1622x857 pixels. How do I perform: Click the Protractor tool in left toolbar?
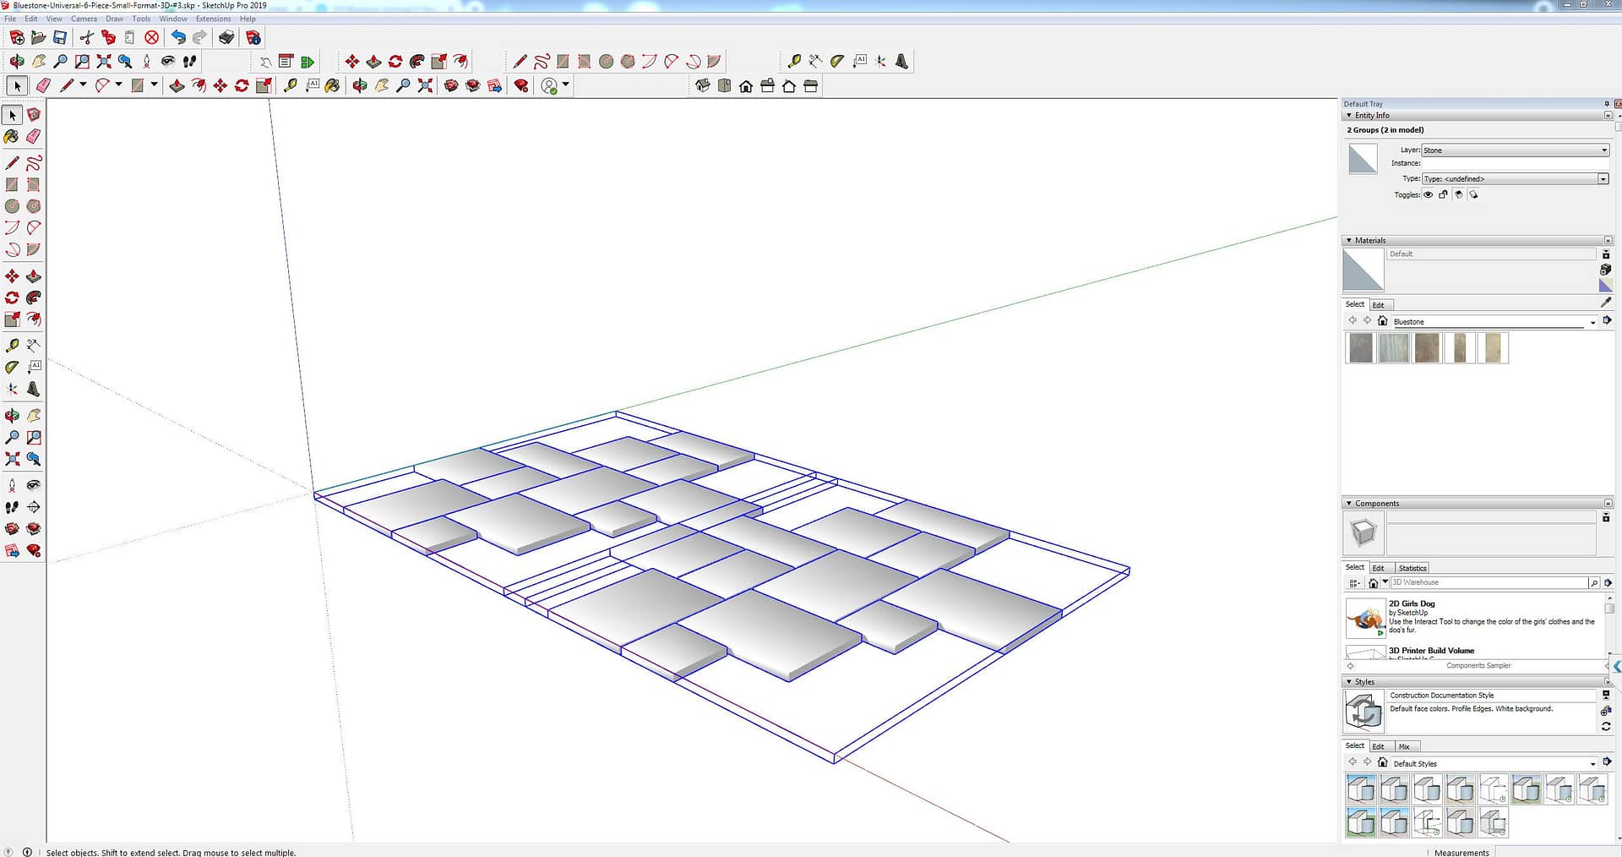pos(12,368)
